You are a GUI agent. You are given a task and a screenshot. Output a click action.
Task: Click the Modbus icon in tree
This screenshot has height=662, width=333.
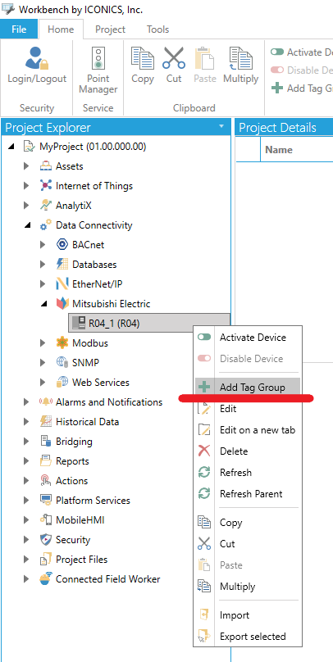tap(62, 343)
